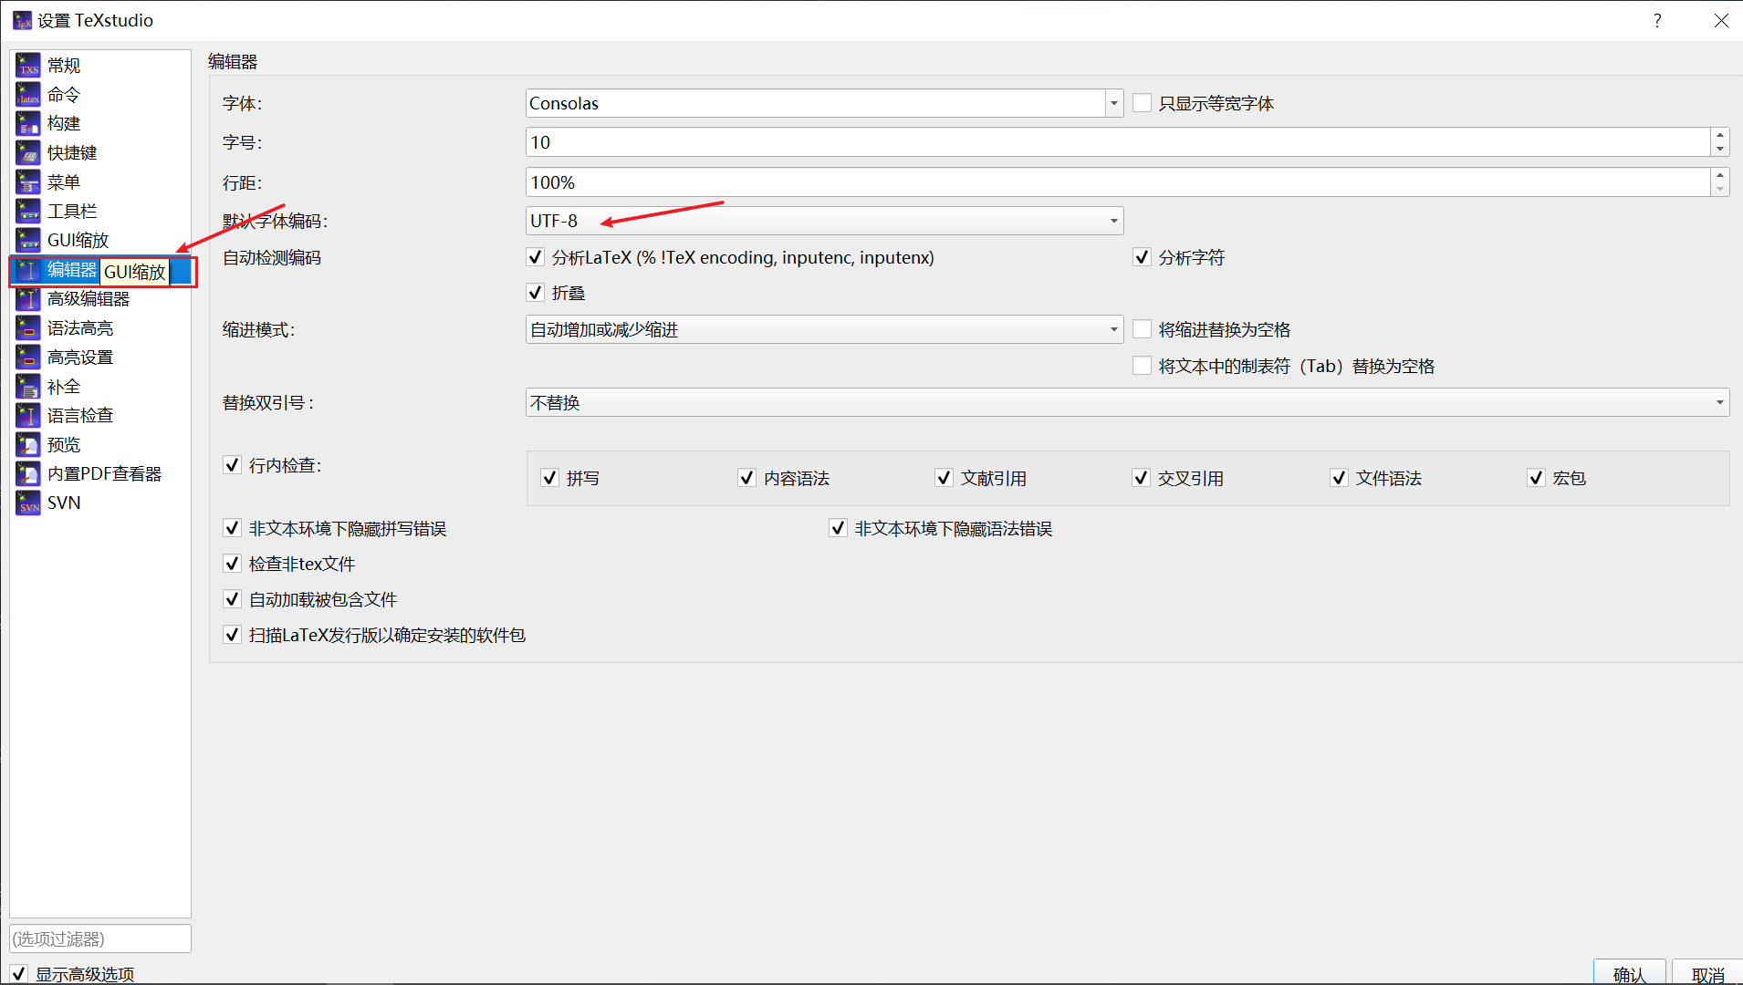Click the 补全 (Completion) sidebar icon
1743x985 pixels.
[x=28, y=386]
